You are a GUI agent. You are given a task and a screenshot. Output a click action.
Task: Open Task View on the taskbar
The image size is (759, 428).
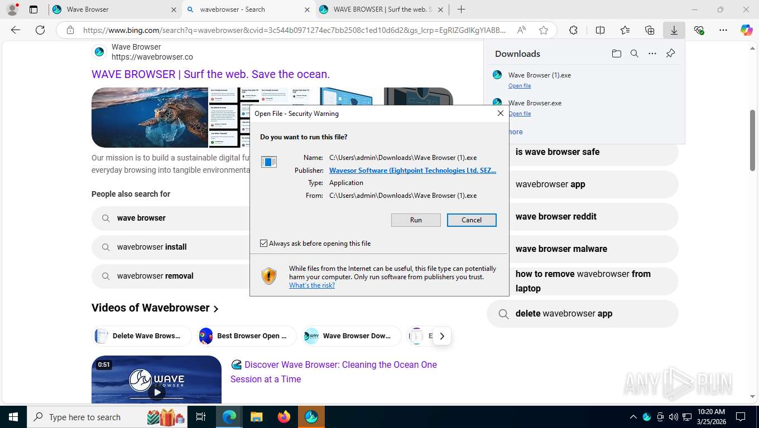201,417
